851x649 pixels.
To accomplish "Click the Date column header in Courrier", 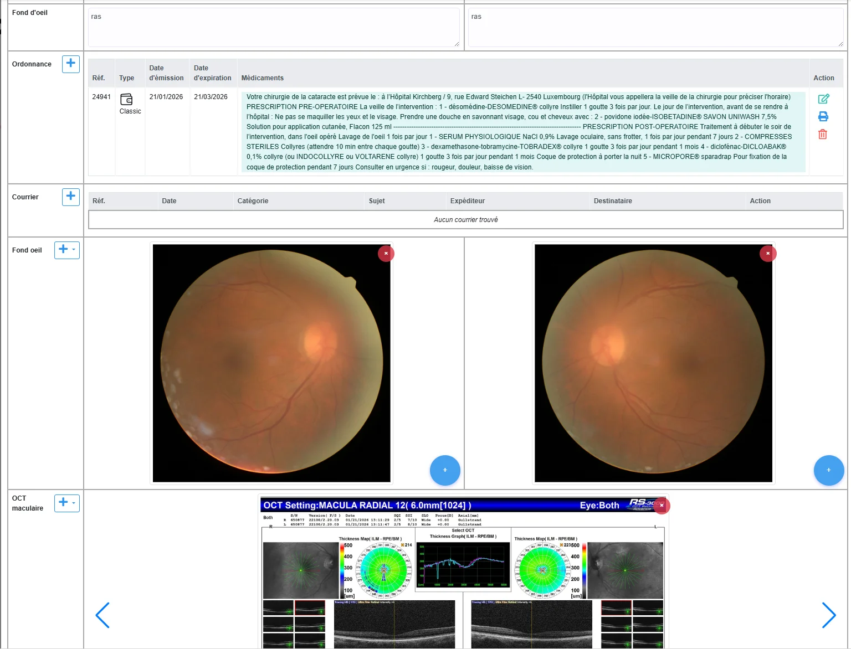I will tap(169, 201).
